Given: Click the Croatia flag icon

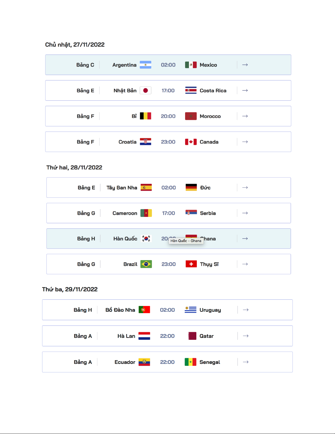Looking at the screenshot, I should click(145, 142).
